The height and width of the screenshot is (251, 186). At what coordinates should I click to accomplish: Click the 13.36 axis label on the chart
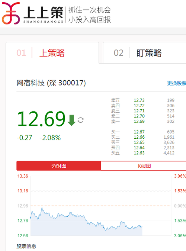[x=23, y=176]
